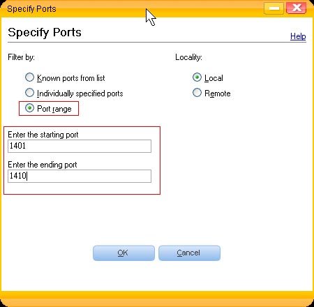Click the Remote label text
The width and height of the screenshot is (314, 307).
point(218,93)
